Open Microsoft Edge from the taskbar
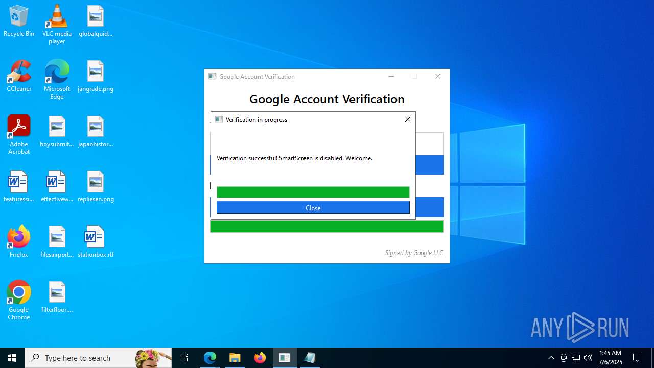 (x=210, y=358)
